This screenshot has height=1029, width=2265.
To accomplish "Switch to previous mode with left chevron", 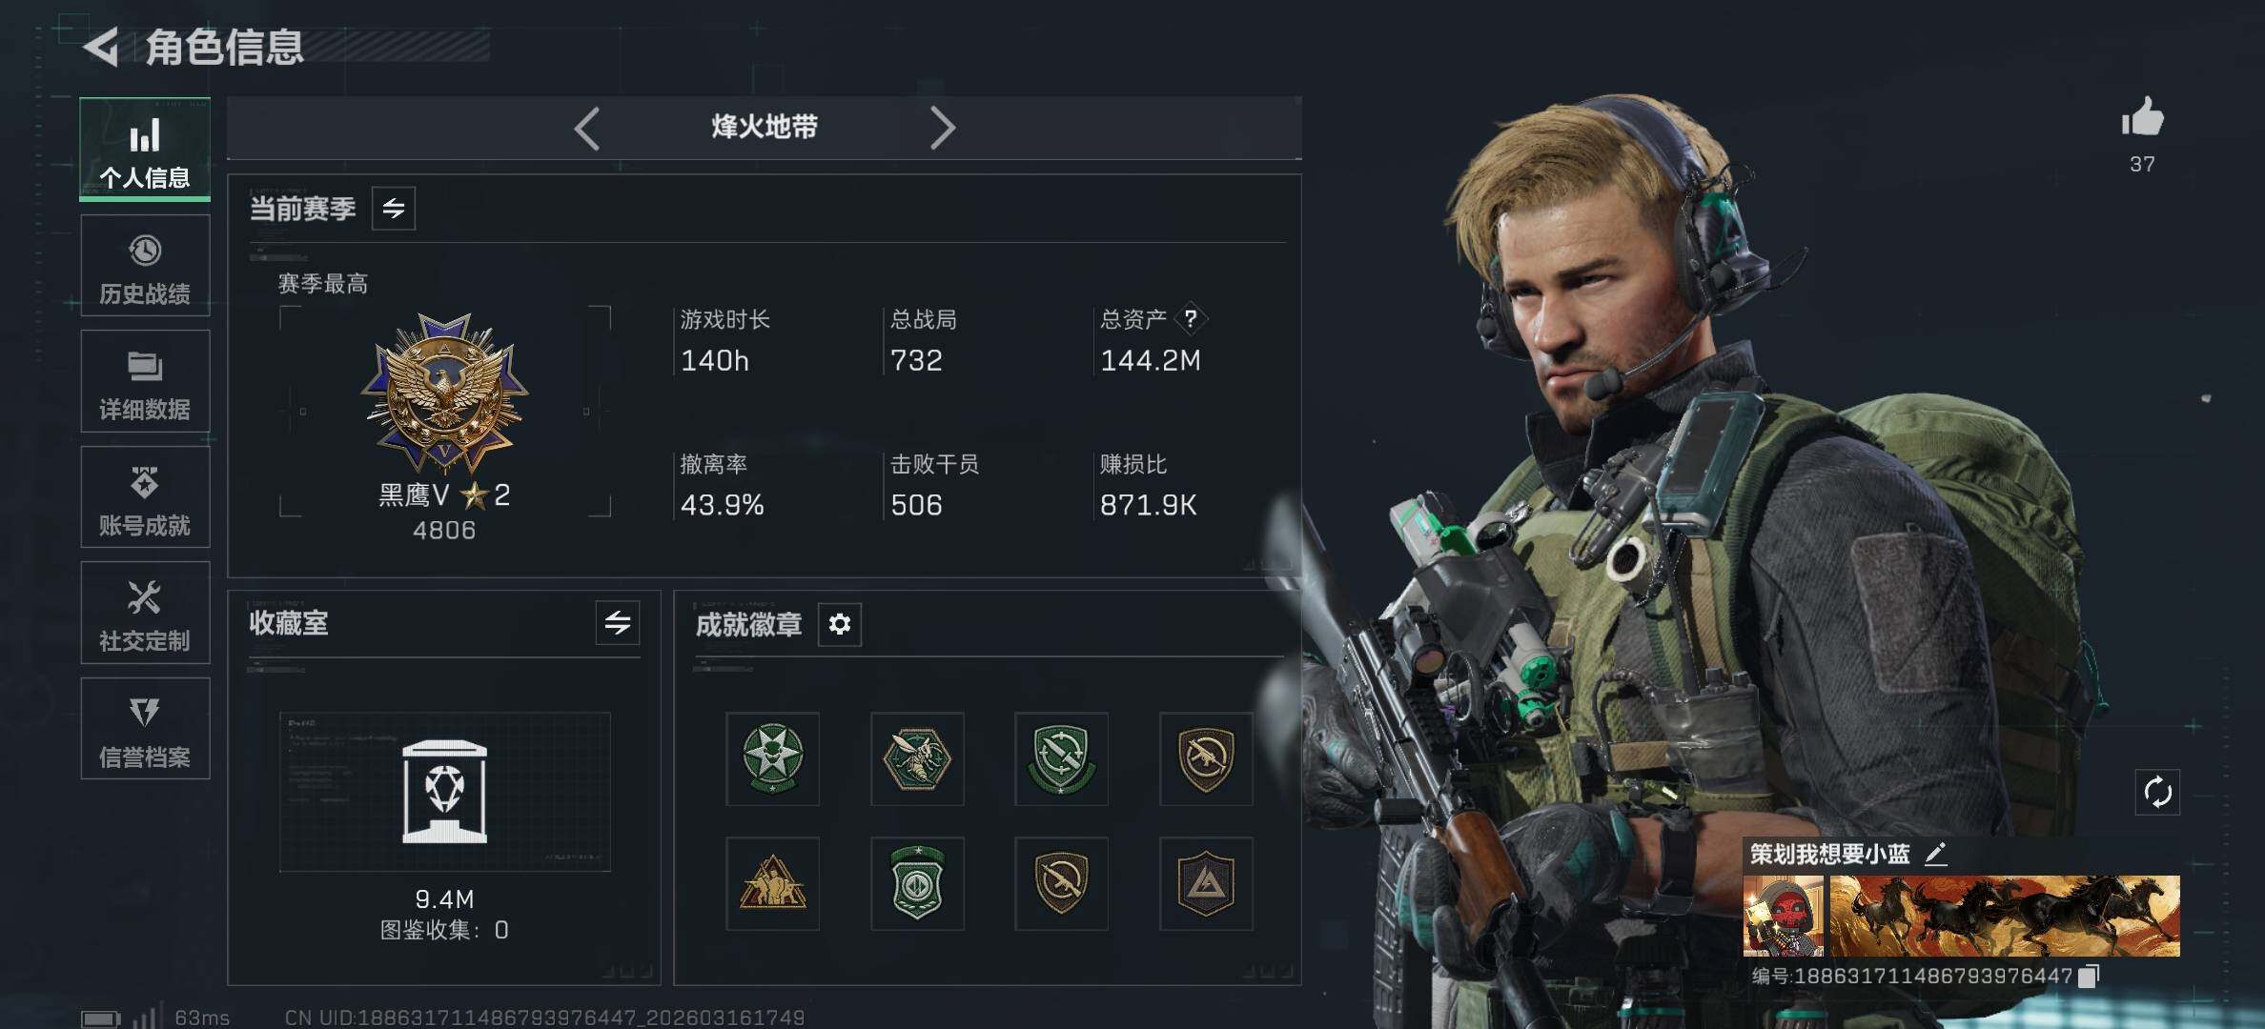I will click(587, 128).
